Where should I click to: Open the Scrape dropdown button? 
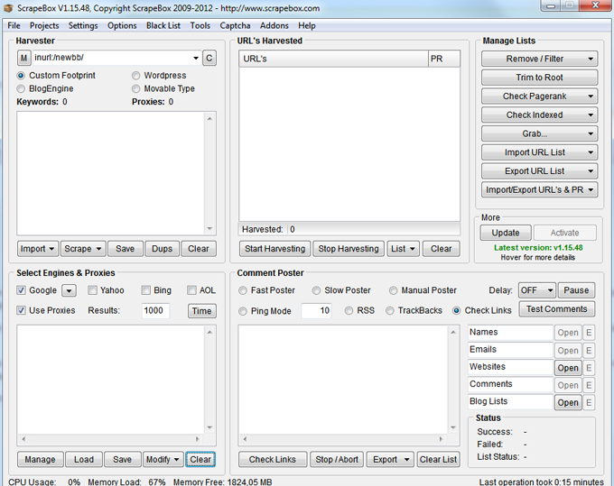tap(83, 249)
